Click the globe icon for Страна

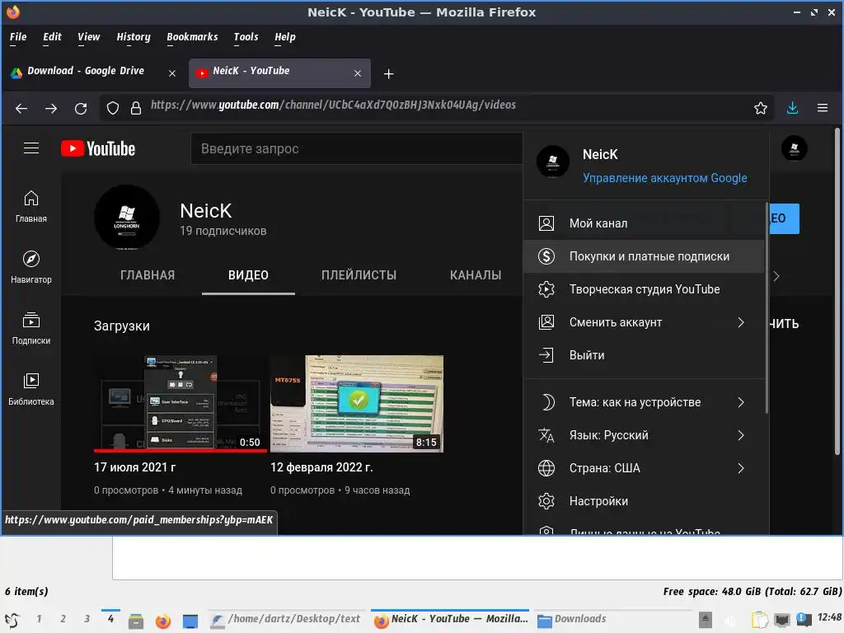click(x=546, y=468)
